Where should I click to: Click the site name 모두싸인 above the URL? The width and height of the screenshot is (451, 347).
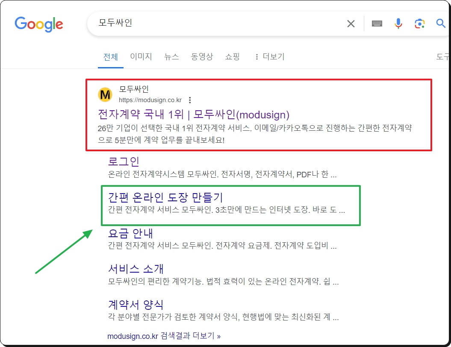coord(134,89)
